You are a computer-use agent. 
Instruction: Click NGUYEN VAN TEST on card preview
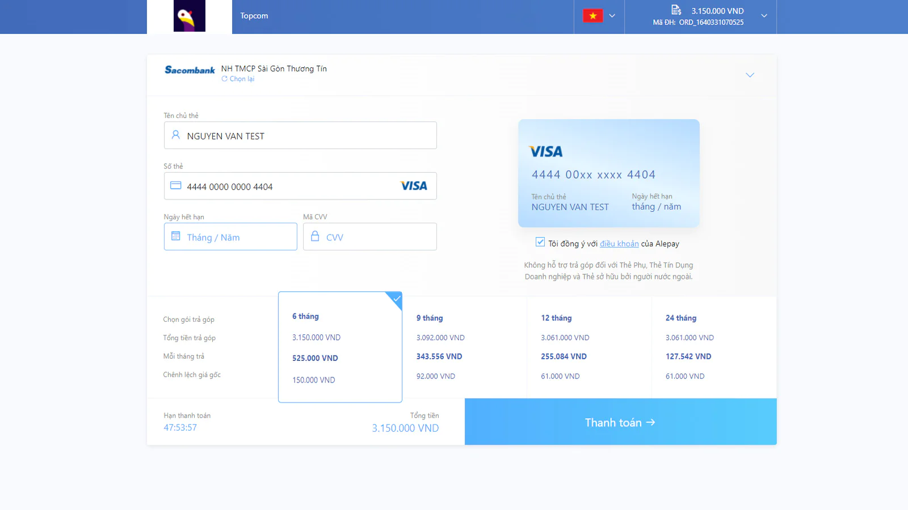pos(570,207)
